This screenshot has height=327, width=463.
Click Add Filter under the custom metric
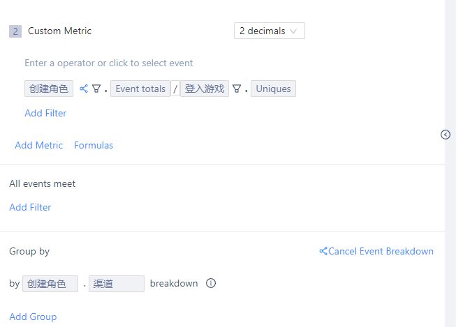[45, 113]
